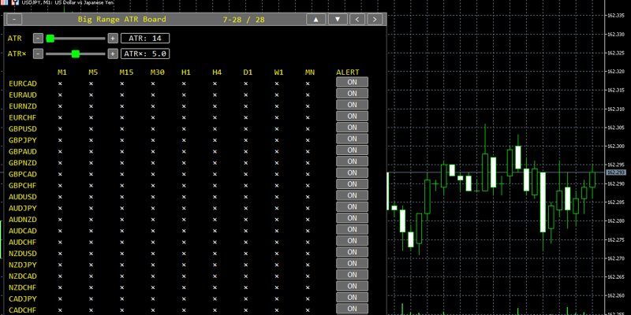The image size is (631, 315).
Task: Click the ATR×: 5.0 value field
Action: tap(145, 54)
